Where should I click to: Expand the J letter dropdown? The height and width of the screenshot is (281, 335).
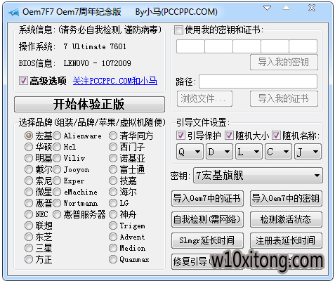tap(308, 152)
